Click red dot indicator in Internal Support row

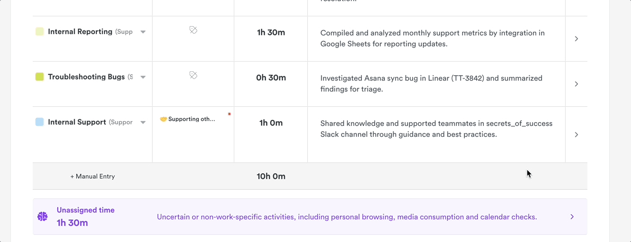coord(229,114)
